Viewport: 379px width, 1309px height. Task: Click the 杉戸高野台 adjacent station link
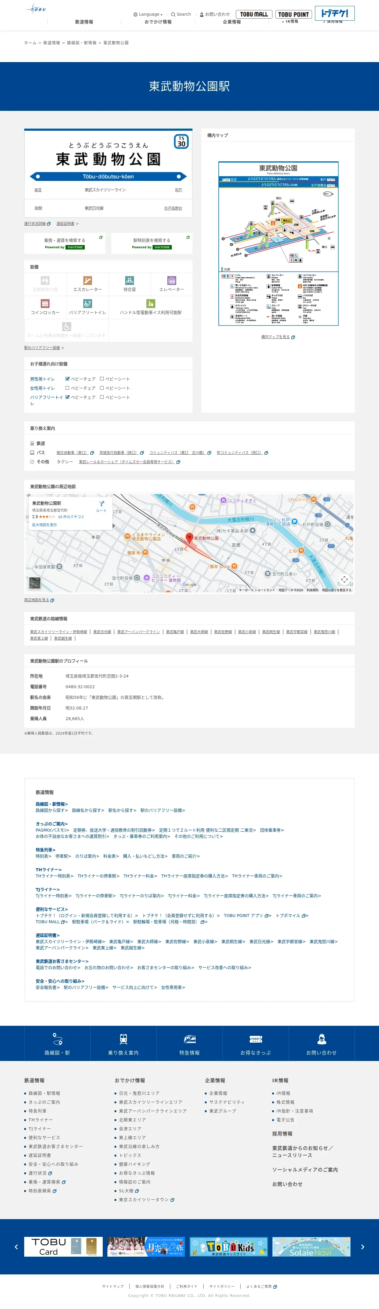(x=173, y=208)
